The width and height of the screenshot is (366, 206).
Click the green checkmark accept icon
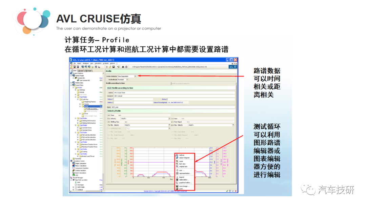point(227,191)
